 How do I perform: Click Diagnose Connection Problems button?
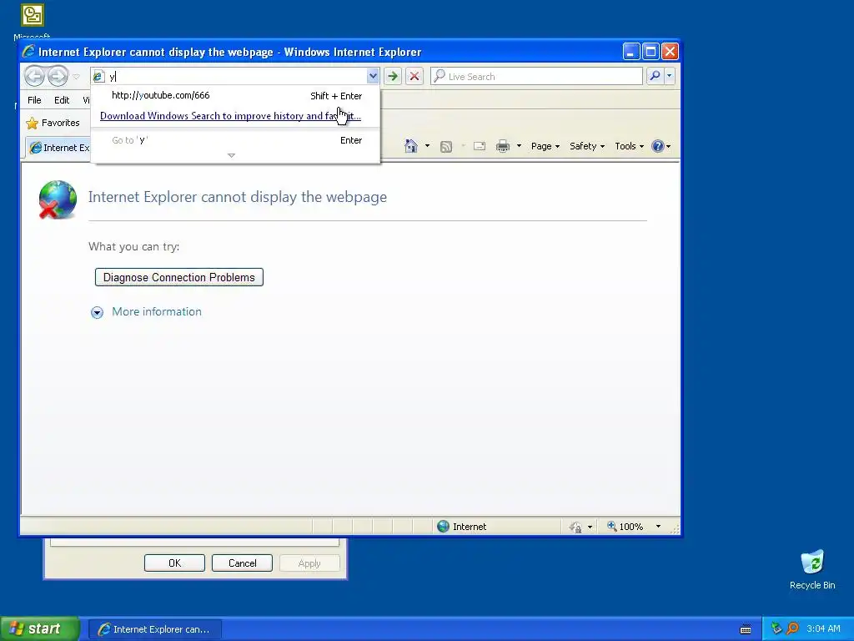pyautogui.click(x=179, y=277)
